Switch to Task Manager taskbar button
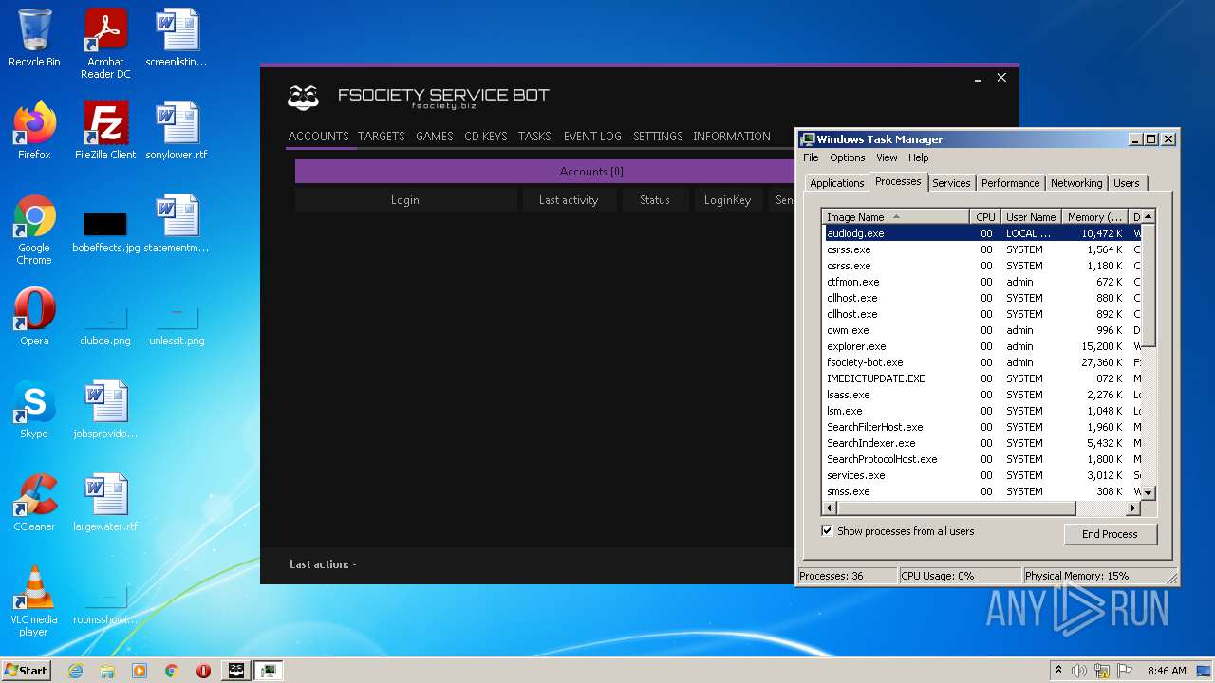The width and height of the screenshot is (1215, 683). coord(269,671)
